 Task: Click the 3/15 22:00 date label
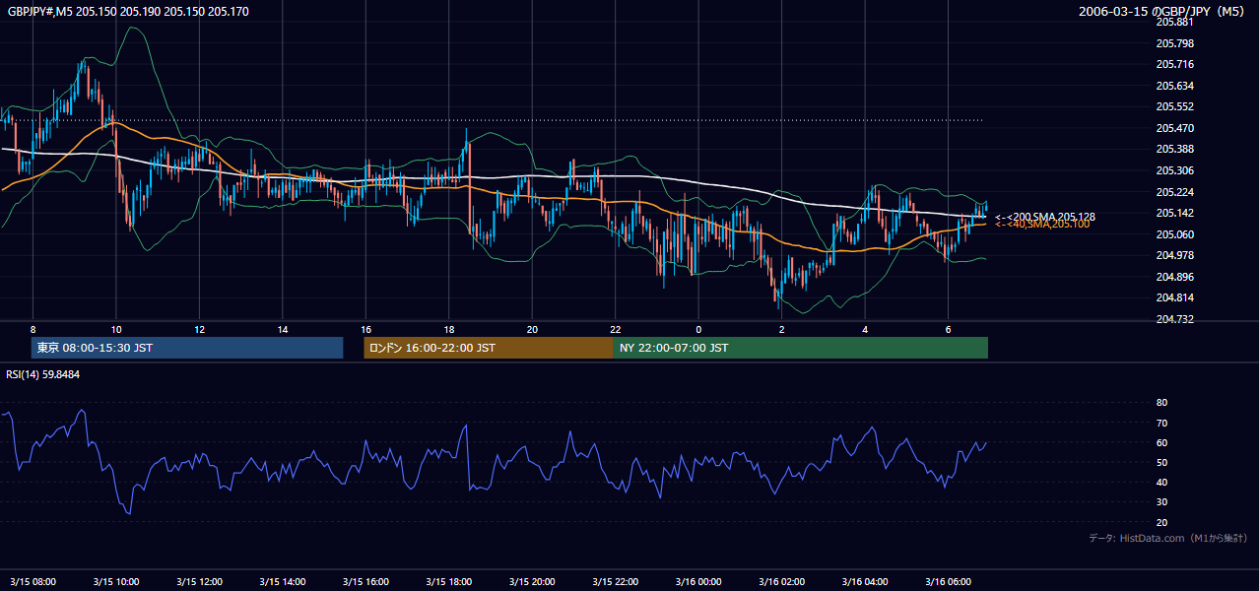coord(616,582)
